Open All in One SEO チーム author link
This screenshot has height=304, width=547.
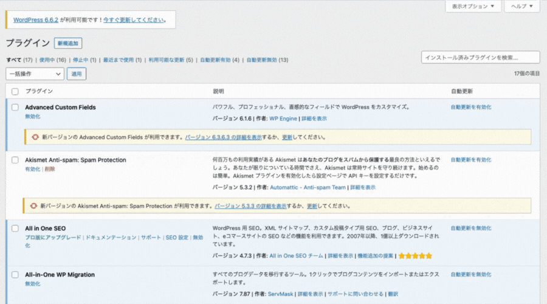[x=296, y=256]
